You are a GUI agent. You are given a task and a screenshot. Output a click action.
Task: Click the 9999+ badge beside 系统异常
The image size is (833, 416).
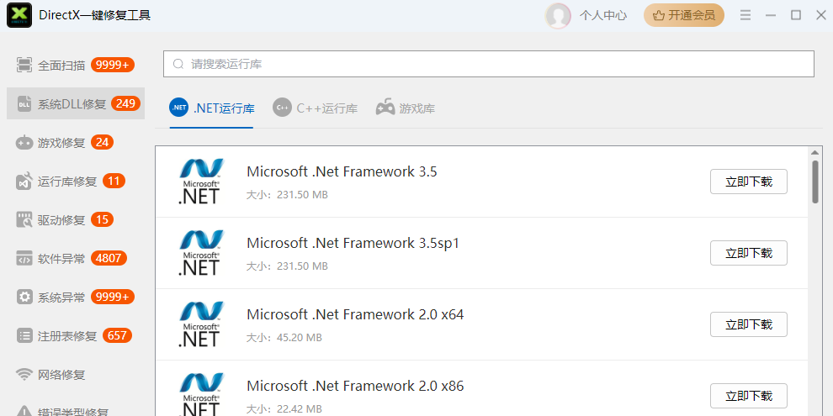point(113,297)
